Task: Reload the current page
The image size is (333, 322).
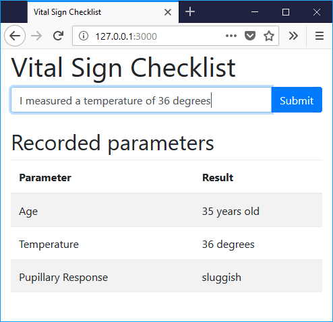Action: [58, 36]
